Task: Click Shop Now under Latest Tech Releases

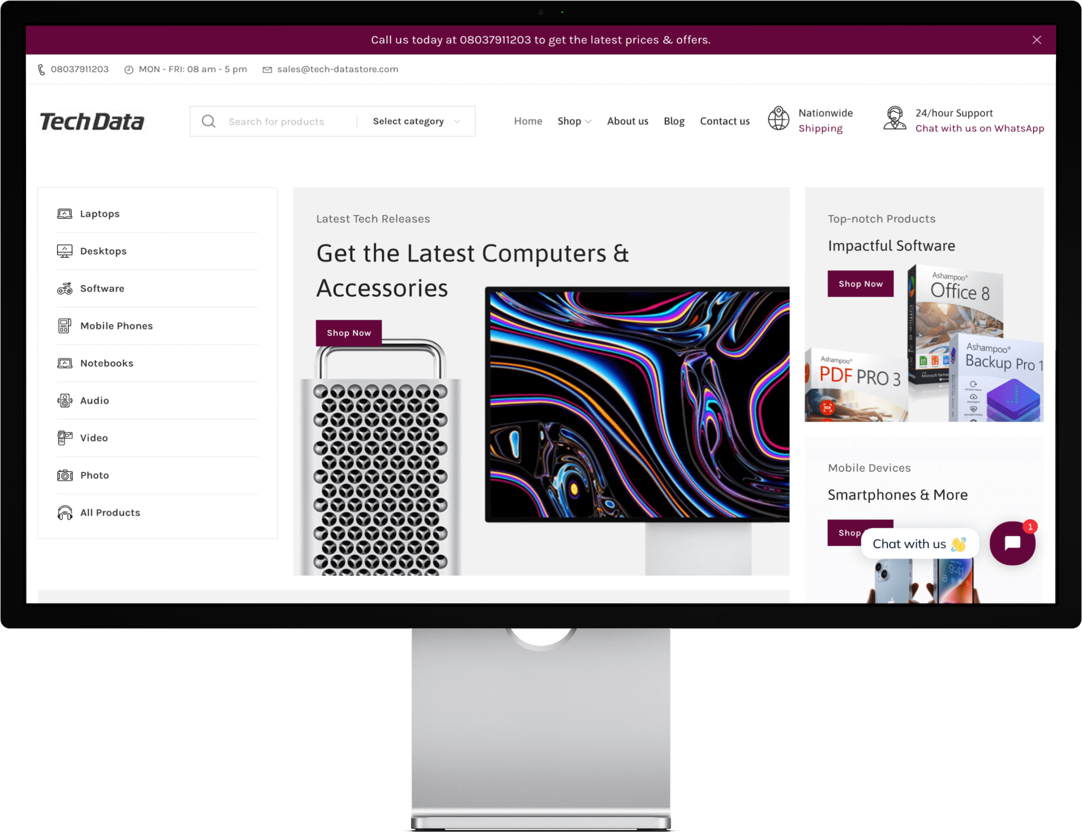Action: [348, 333]
